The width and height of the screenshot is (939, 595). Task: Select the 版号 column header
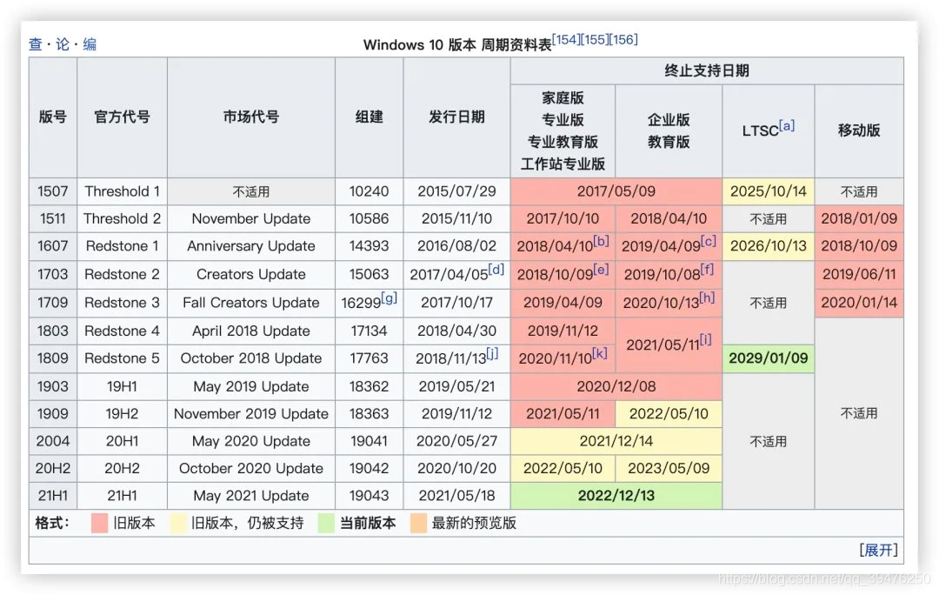[53, 117]
